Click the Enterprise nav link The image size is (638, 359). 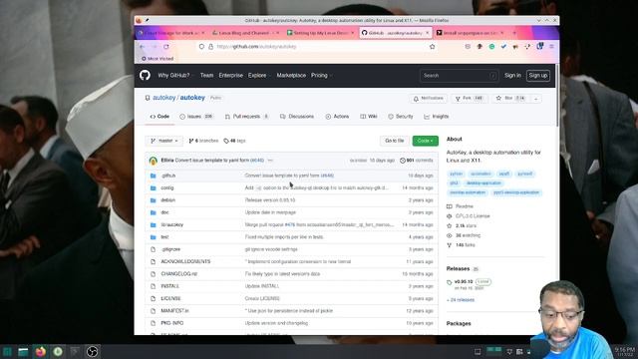230,76
